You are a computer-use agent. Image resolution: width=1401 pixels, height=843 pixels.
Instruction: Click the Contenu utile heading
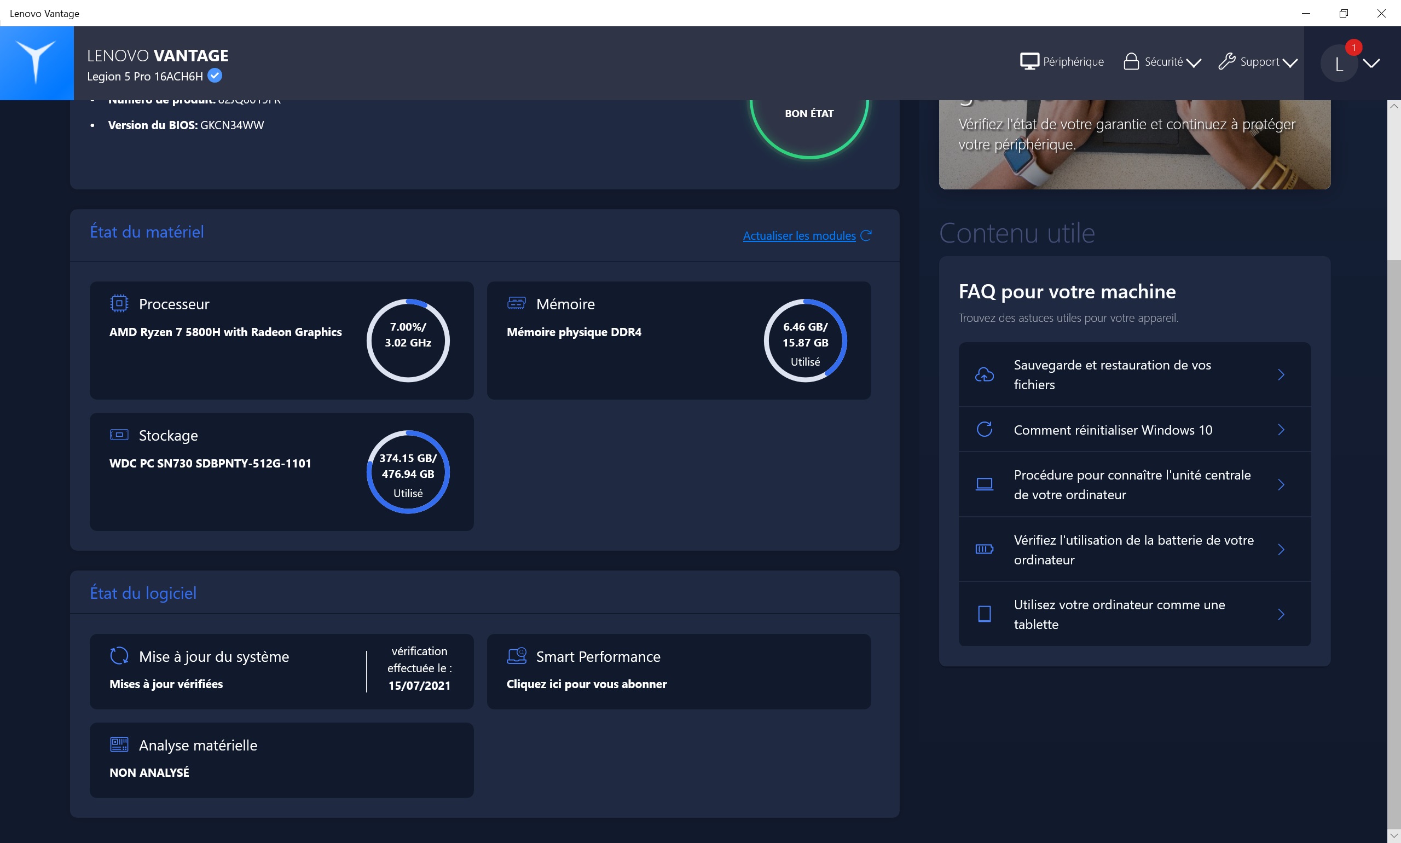pyautogui.click(x=1016, y=233)
